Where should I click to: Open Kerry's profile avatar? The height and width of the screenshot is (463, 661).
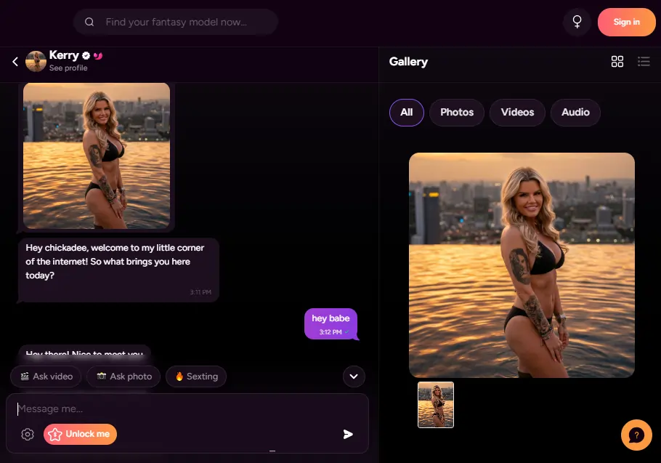(36, 62)
